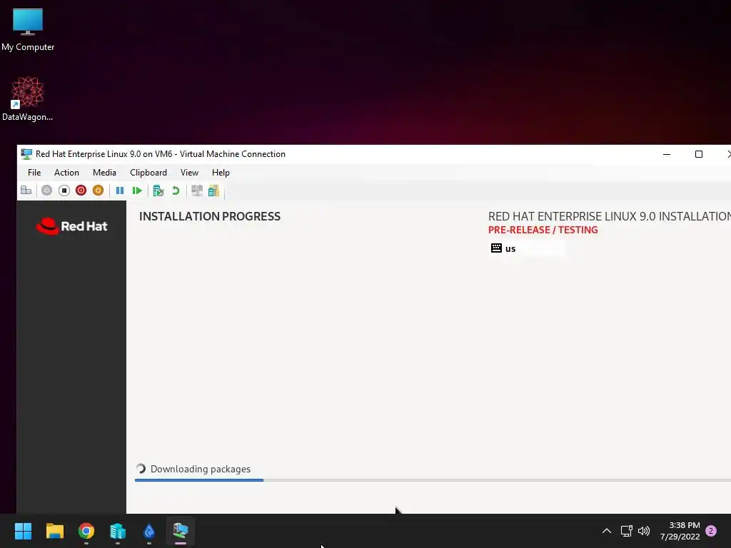Turn off the VM with the stop icon
This screenshot has height=548, width=731.
pos(64,190)
